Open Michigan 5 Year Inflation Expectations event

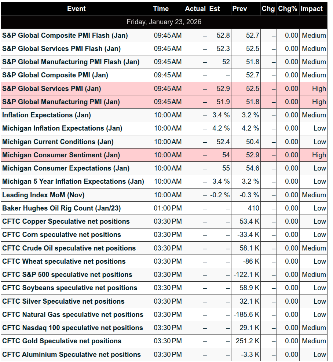[x=73, y=182]
